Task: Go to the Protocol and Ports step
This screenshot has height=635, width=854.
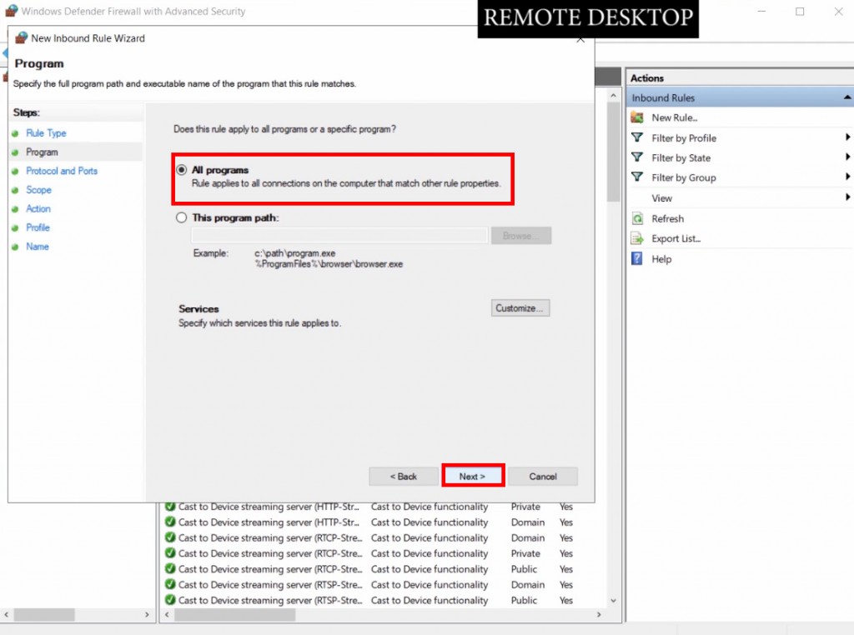Action: click(x=62, y=171)
